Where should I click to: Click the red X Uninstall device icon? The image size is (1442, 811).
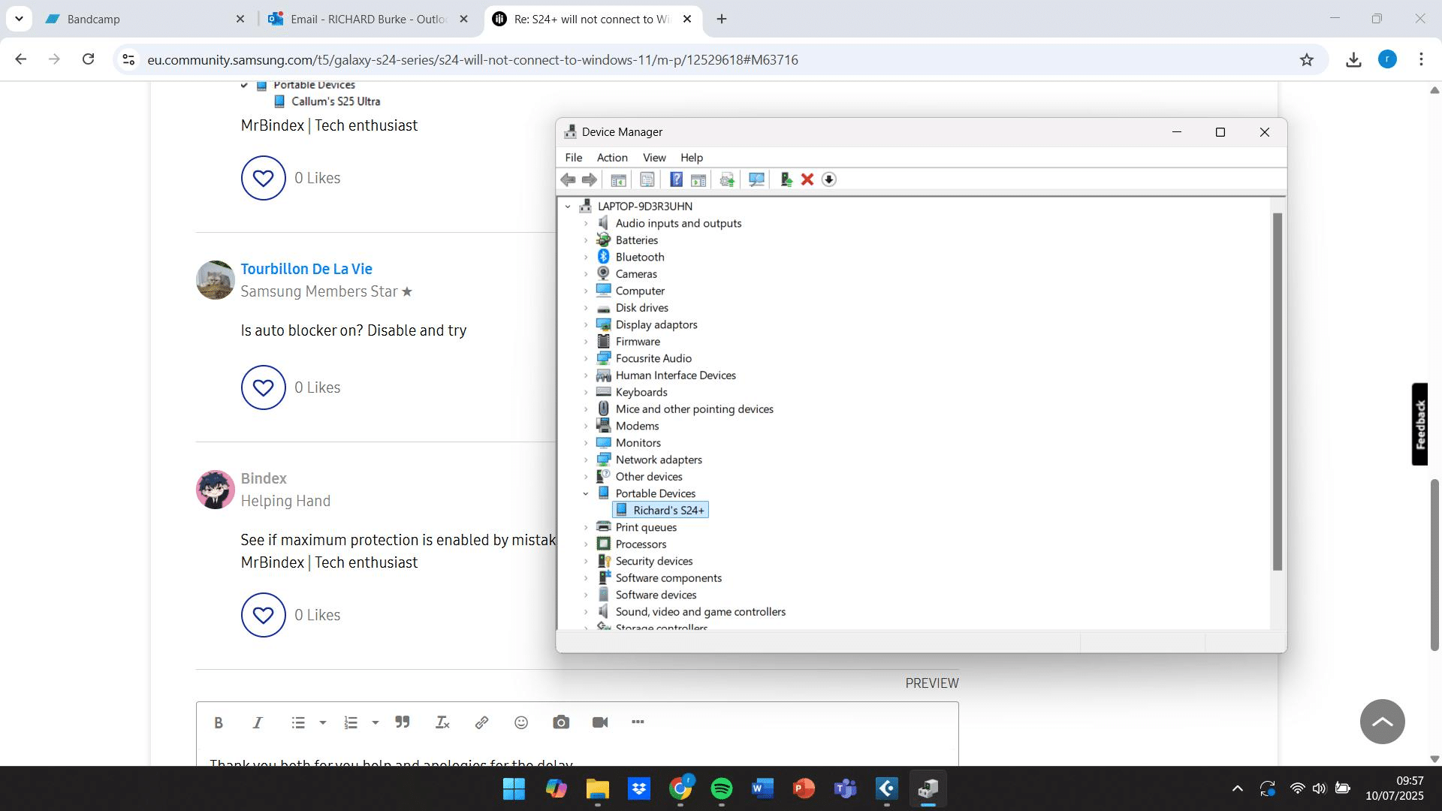coord(807,179)
